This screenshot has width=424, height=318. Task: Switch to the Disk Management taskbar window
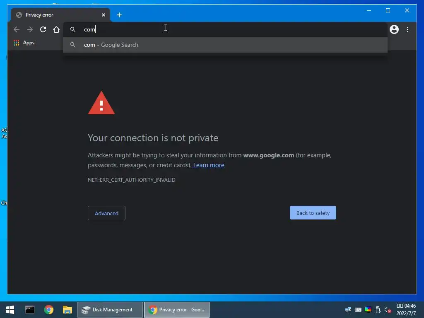110,310
